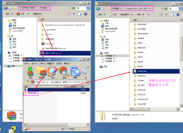Viewport: 183px width, 133px height.
Task: Click 打开 button in NX 7.5 window
Action: click(113, 15)
